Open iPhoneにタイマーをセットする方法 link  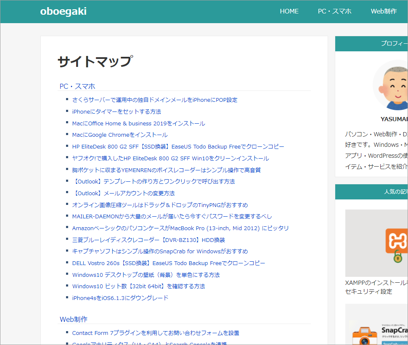pyautogui.click(x=117, y=111)
